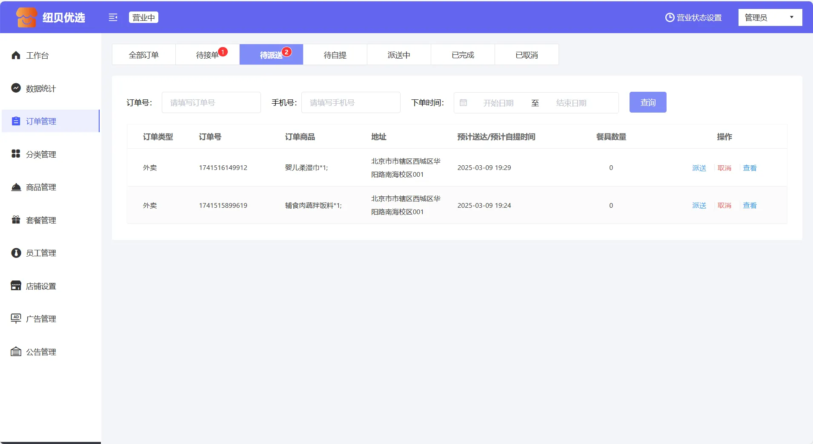813x444 pixels.
Task: Open 员工管理 using its person icon
Action: 16,253
